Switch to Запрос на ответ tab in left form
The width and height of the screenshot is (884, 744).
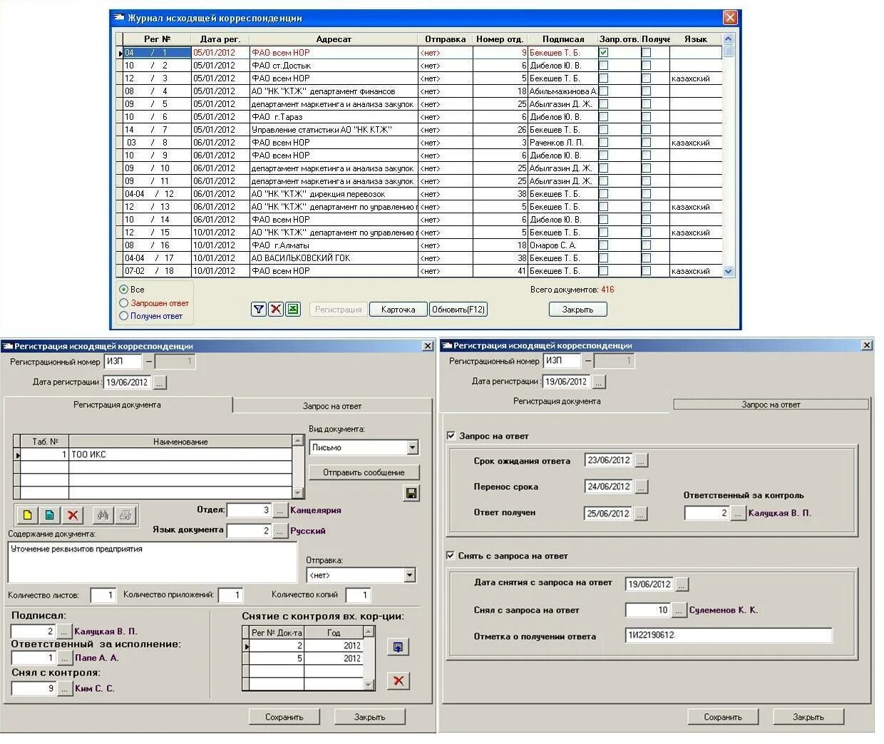coord(332,406)
